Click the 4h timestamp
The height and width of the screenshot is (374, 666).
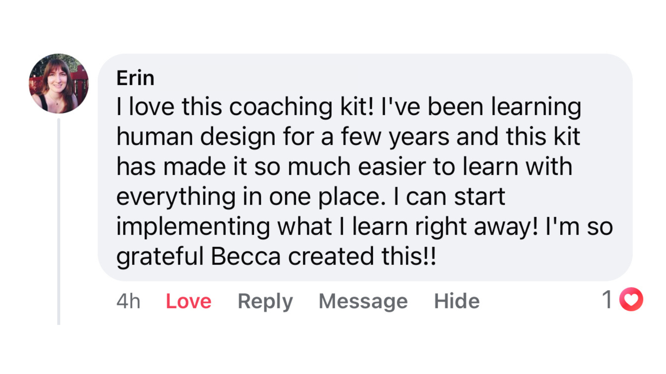pyautogui.click(x=128, y=301)
